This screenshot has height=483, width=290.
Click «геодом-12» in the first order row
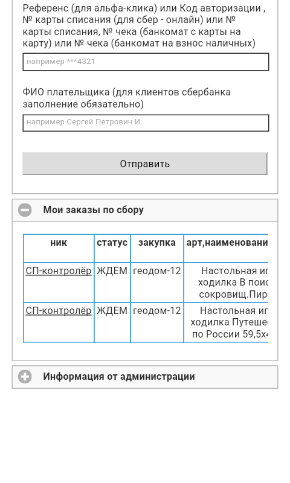[x=157, y=270]
